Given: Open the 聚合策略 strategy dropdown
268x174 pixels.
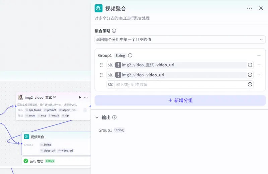Looking at the screenshot, I should click(180, 39).
